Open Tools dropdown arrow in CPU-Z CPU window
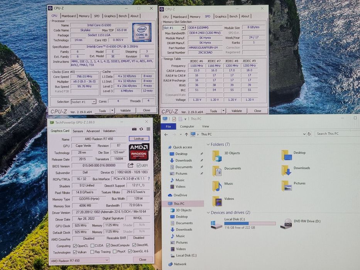Screen dimensions: 360x270 pos(112,111)
